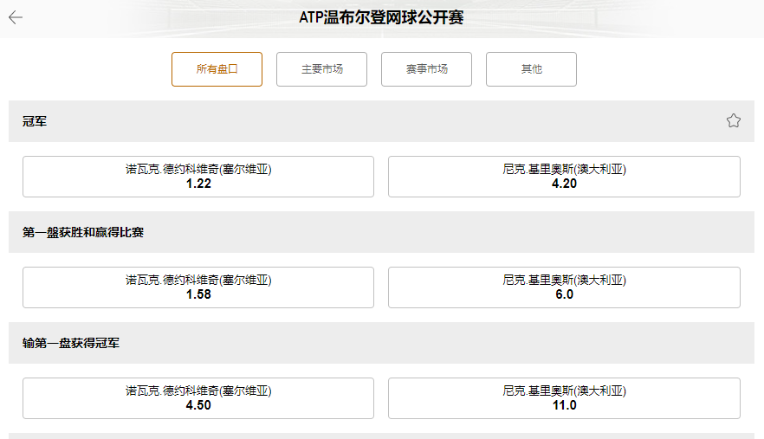Screen dimensions: 764x439
Task: Collapse the 第一盘获胜和赢得比赛 section header
Action: tap(381, 232)
